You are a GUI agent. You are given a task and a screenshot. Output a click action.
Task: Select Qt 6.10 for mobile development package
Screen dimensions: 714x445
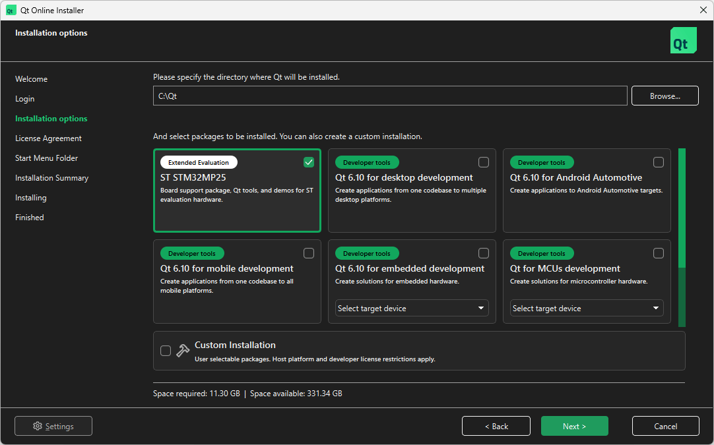pyautogui.click(x=308, y=252)
